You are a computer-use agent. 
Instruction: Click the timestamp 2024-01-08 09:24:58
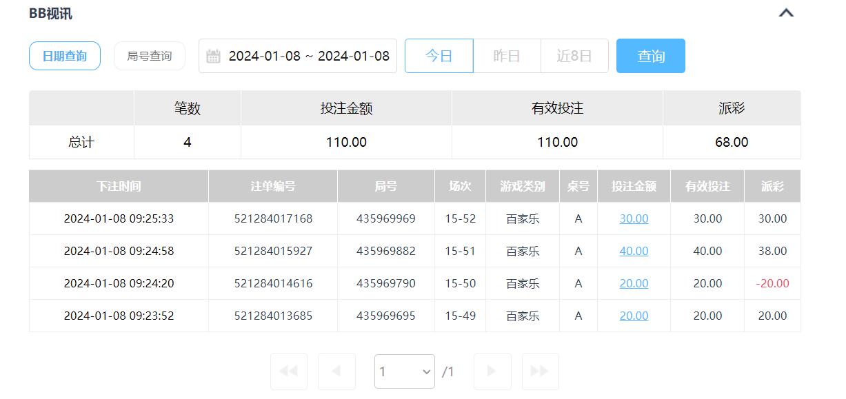[119, 251]
